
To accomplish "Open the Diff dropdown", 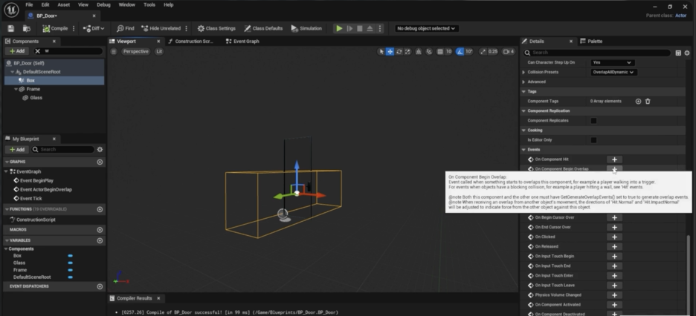I will [x=94, y=28].
